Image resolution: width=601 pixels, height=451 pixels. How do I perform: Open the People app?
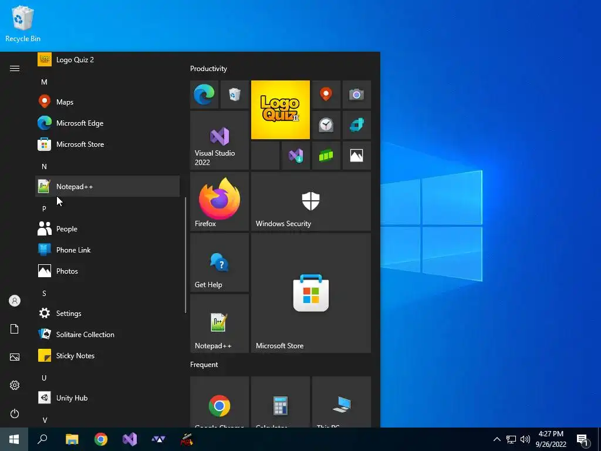click(107, 229)
